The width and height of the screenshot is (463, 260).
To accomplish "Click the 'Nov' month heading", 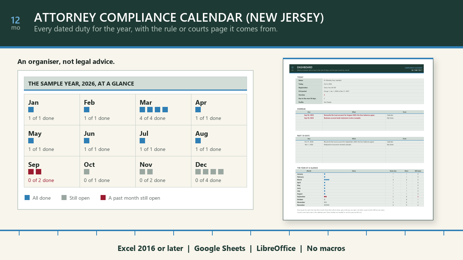I will [x=146, y=164].
